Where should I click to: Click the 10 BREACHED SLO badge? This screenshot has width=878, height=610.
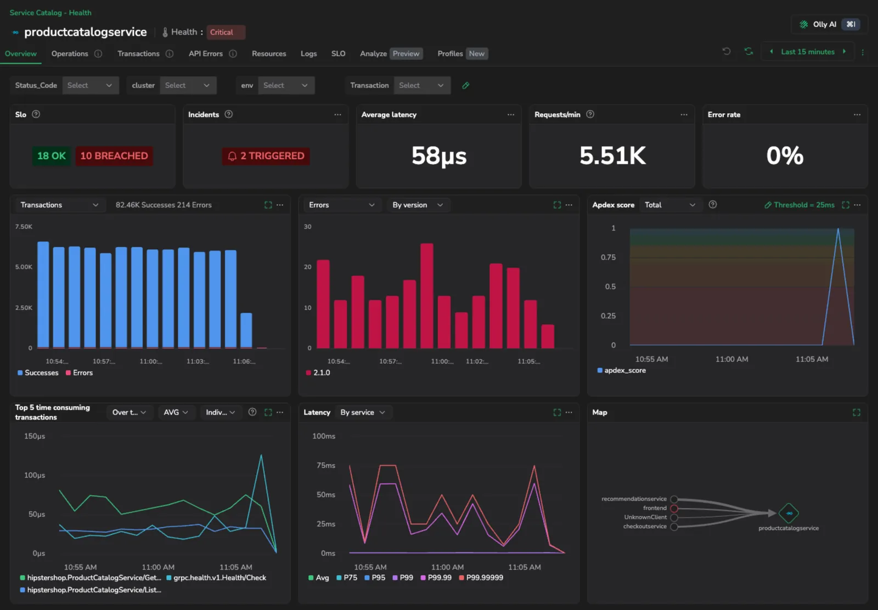114,156
